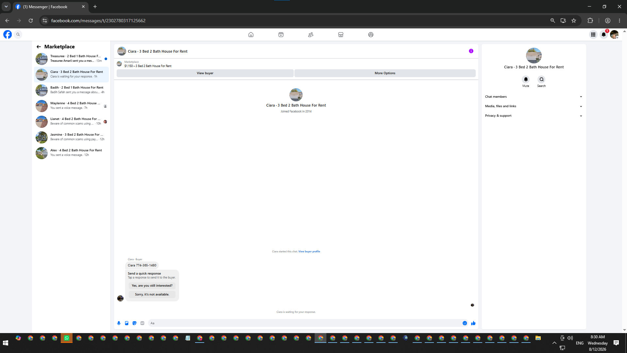Open Treasuree 2 Bed 1 Bath chat
This screenshot has width=627, height=353.
point(71,59)
